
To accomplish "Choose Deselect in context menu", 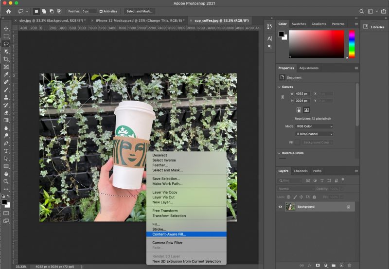I will (186, 155).
